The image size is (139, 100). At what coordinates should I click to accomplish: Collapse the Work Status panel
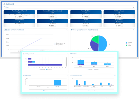[x=115, y=54]
